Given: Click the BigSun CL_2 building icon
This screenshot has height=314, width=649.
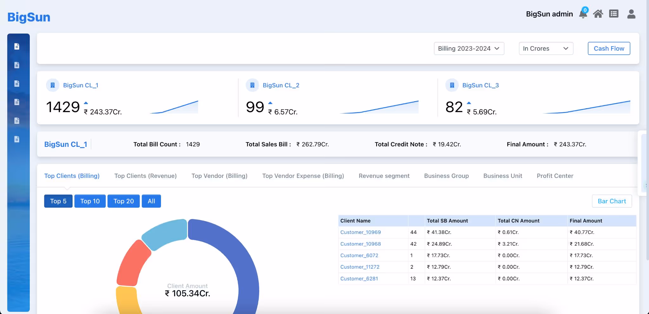Looking at the screenshot, I should (x=252, y=85).
